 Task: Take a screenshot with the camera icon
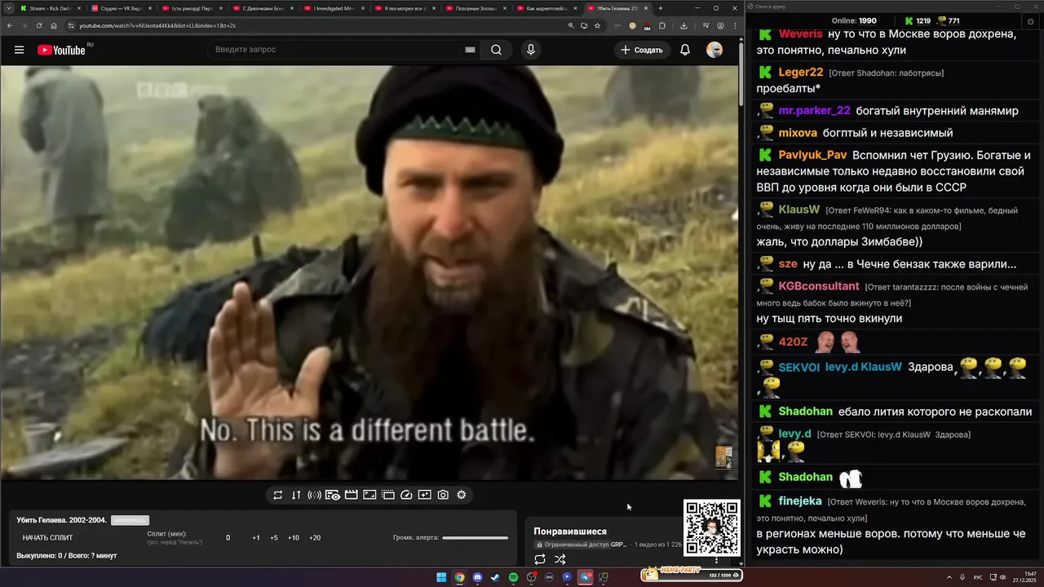click(443, 495)
